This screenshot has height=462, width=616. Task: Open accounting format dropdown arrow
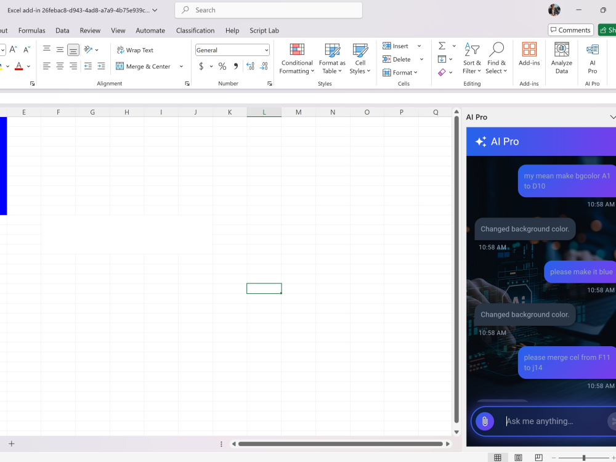[211, 67]
